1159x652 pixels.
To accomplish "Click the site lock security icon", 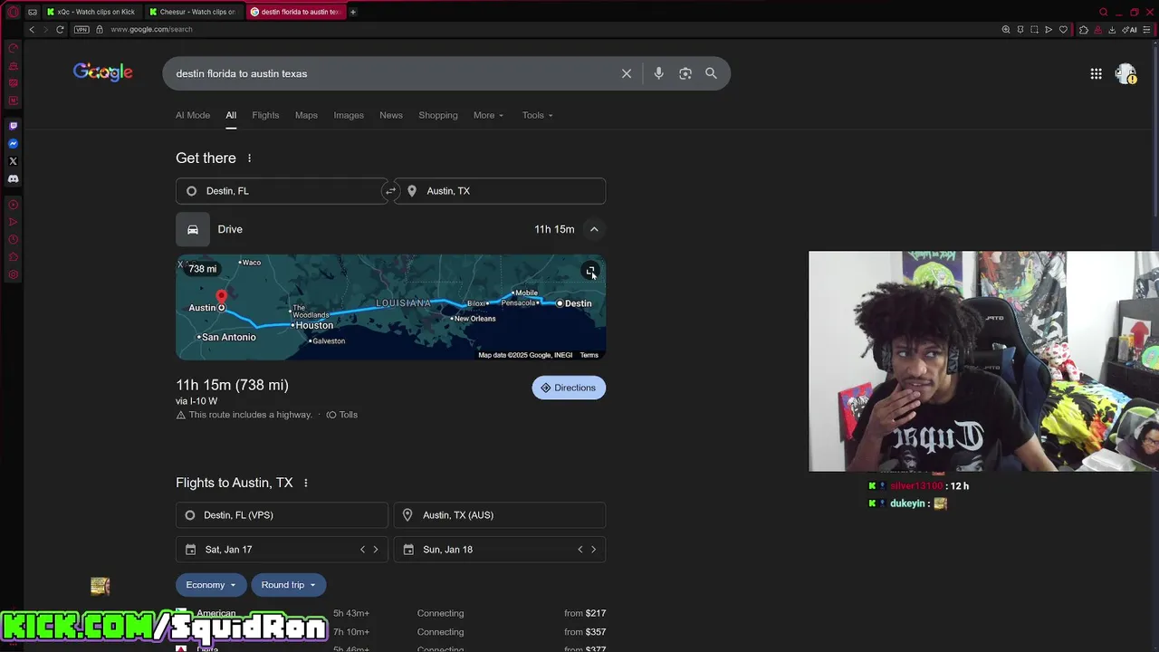I will (100, 29).
